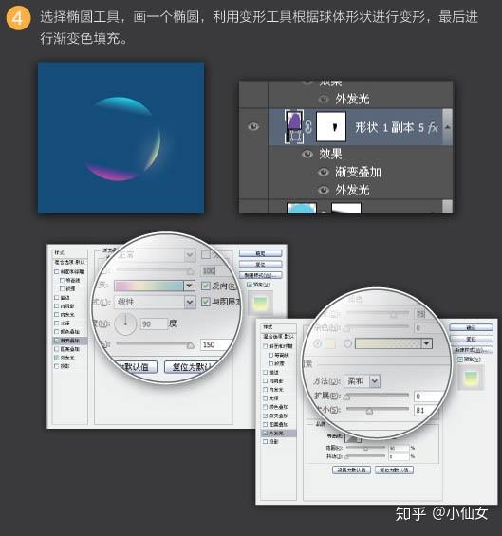Hide the 渐变叠加 effect in layers panel

324,172
